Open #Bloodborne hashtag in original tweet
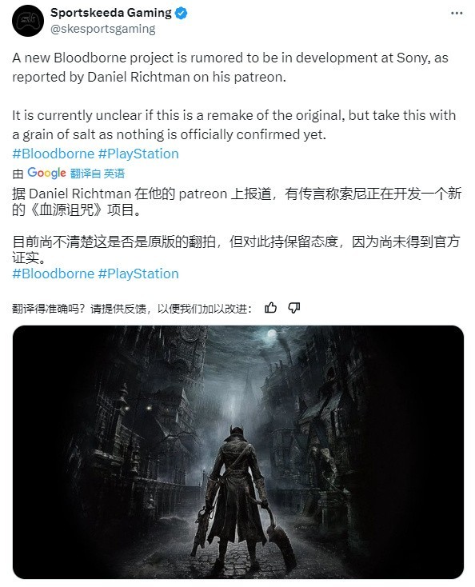The width and height of the screenshot is (475, 587). pyautogui.click(x=53, y=154)
